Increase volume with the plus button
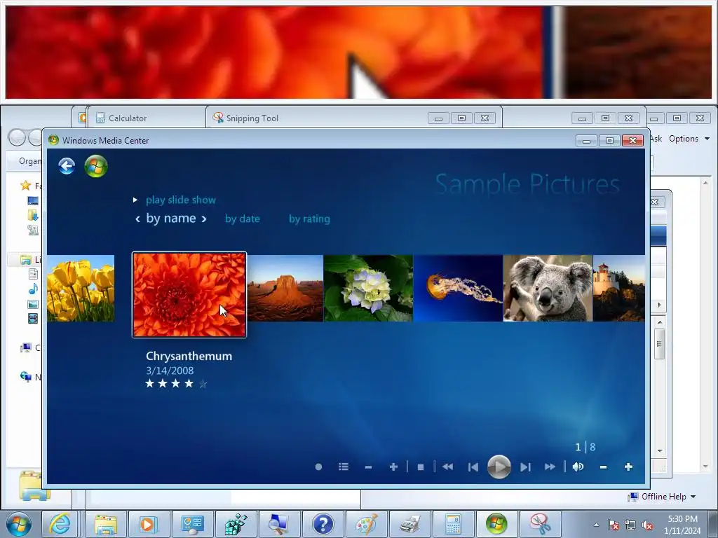The image size is (718, 538). click(x=628, y=467)
